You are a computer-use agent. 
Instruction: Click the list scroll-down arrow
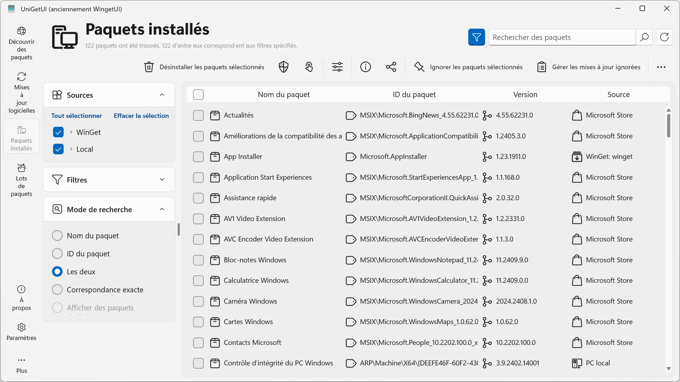(x=668, y=369)
